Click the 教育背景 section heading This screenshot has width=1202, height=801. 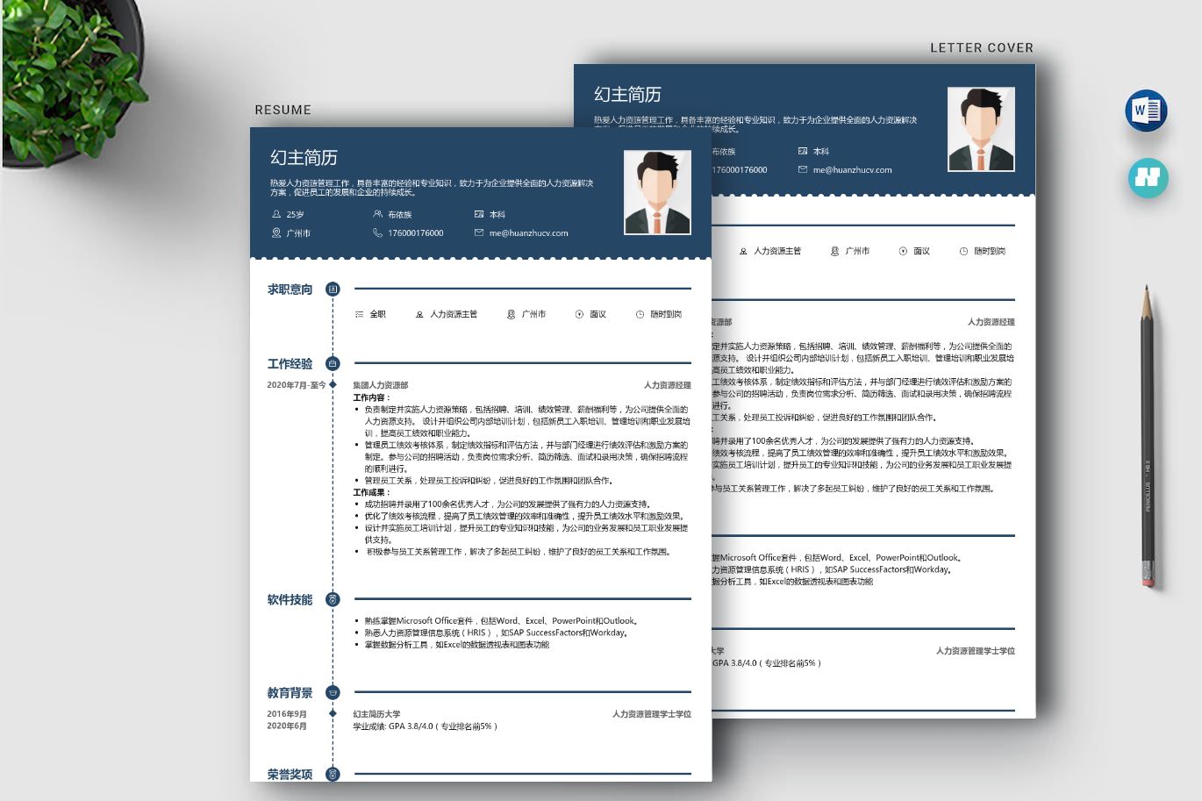point(290,692)
